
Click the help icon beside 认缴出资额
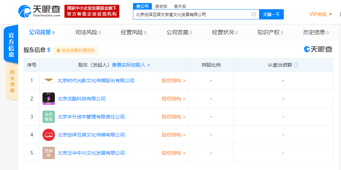(x=296, y=65)
